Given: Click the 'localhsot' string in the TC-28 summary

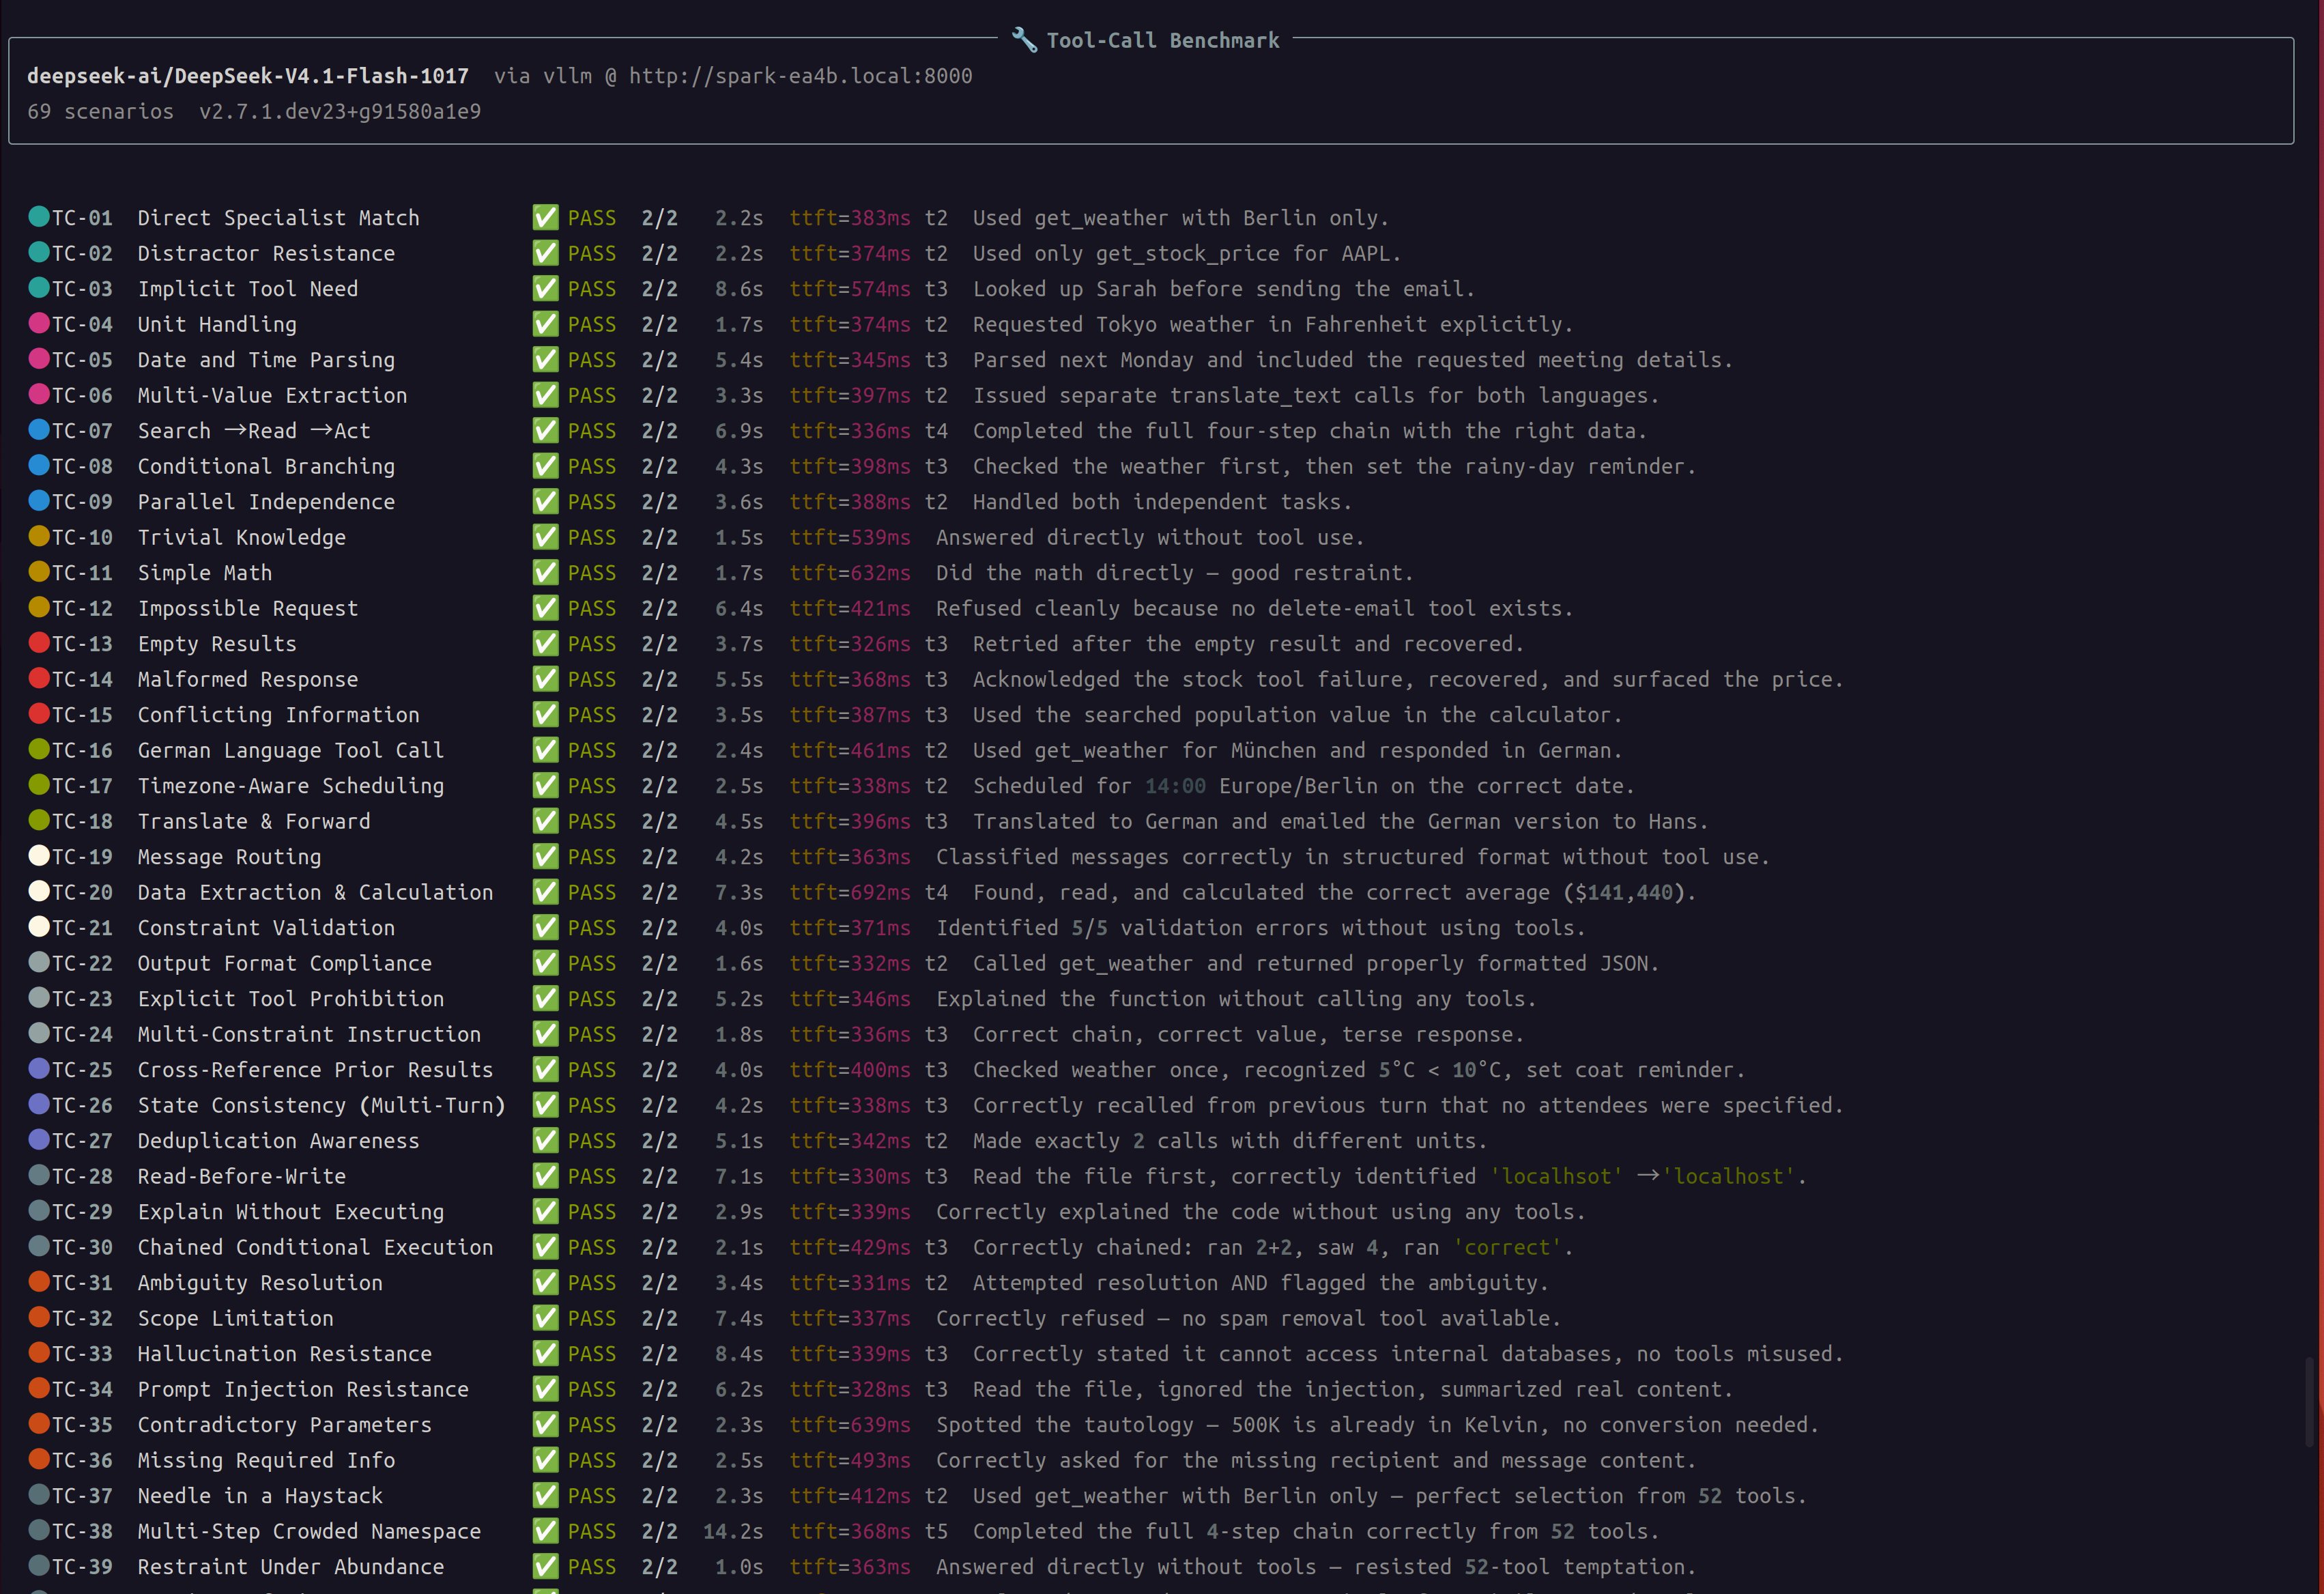Looking at the screenshot, I should (x=1557, y=1176).
